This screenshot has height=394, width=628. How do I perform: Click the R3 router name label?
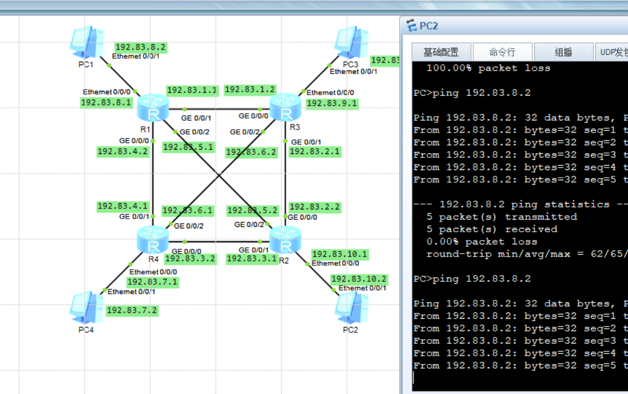(295, 127)
